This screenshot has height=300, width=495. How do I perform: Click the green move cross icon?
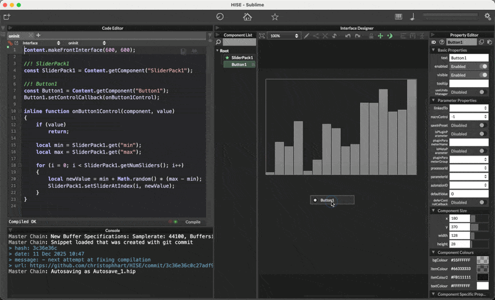pos(380,36)
